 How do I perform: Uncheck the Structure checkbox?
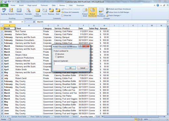coord(56,54)
